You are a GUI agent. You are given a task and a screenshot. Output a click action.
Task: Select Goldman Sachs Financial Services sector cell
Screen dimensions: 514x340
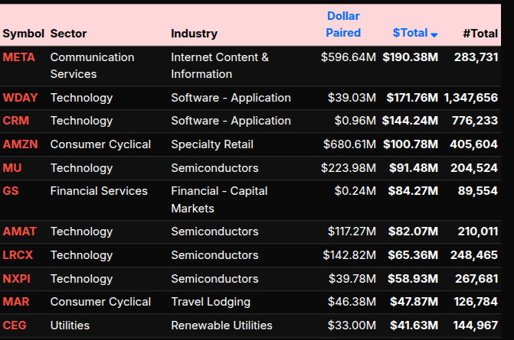(x=99, y=191)
